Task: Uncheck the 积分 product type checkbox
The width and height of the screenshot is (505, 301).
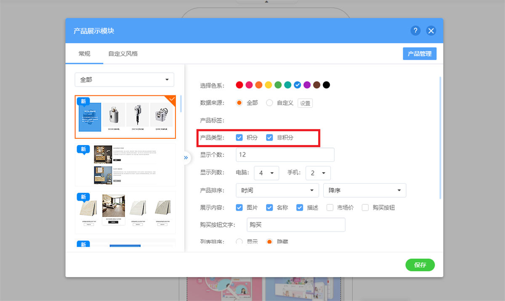Action: (239, 137)
